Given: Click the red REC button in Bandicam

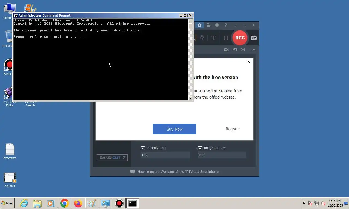Looking at the screenshot, I should pos(240,38).
